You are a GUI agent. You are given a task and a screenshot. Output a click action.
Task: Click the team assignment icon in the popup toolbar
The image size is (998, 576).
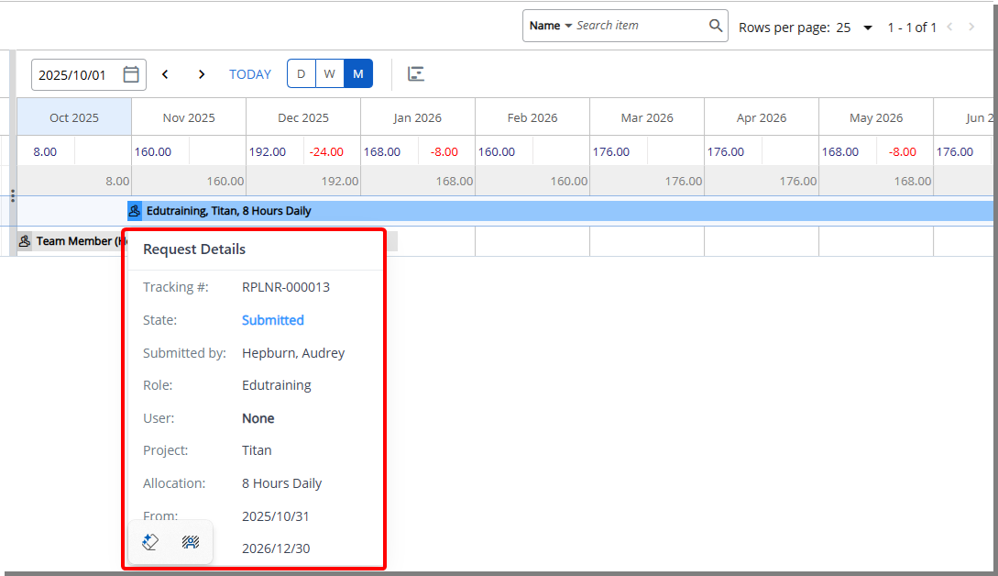coord(190,541)
